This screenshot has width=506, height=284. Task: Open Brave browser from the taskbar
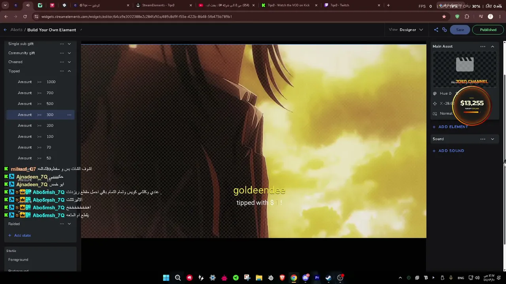click(282, 278)
